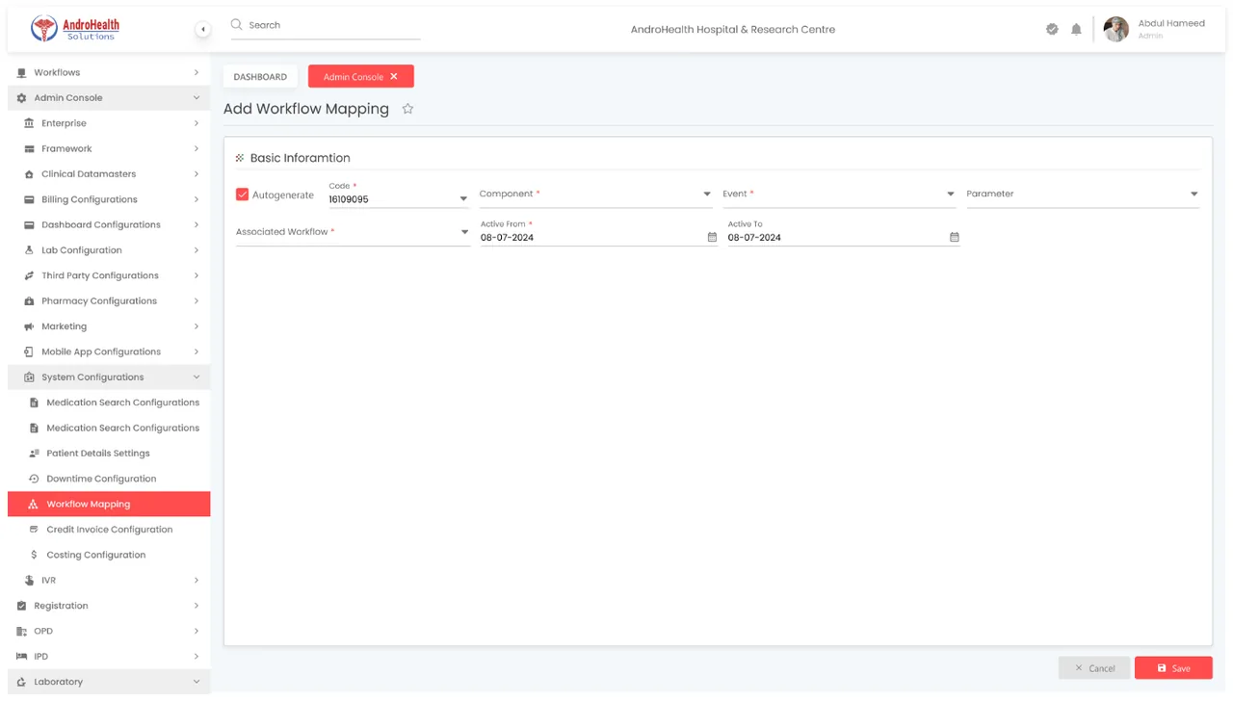Click the Workflows icon in sidebar
Image resolution: width=1233 pixels, height=702 pixels.
[x=21, y=73]
